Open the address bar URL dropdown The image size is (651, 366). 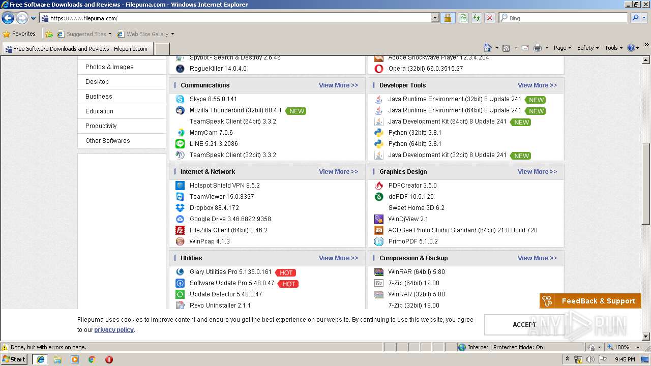(435, 18)
